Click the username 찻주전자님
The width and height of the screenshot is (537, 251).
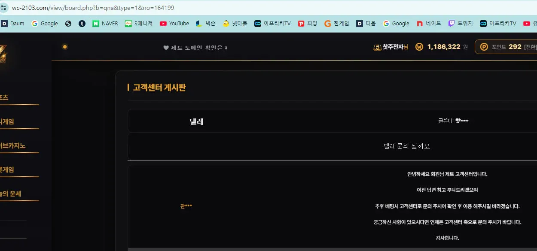coord(395,47)
